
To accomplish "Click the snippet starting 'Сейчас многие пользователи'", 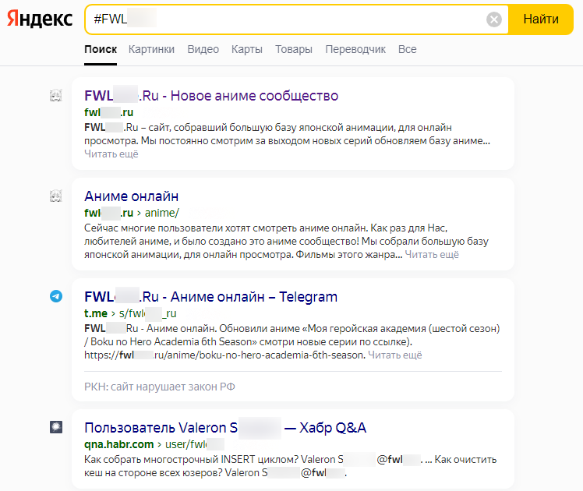I will pyautogui.click(x=286, y=242).
